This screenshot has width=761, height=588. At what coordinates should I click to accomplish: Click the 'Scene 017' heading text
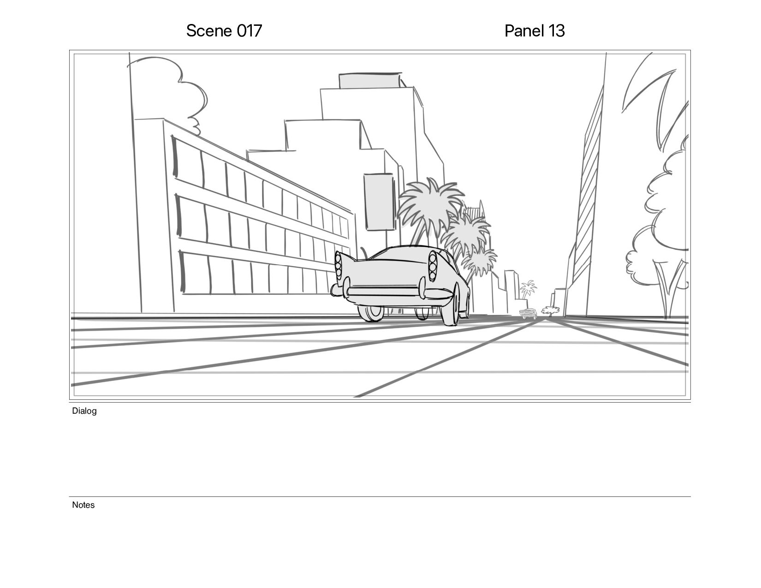point(224,31)
